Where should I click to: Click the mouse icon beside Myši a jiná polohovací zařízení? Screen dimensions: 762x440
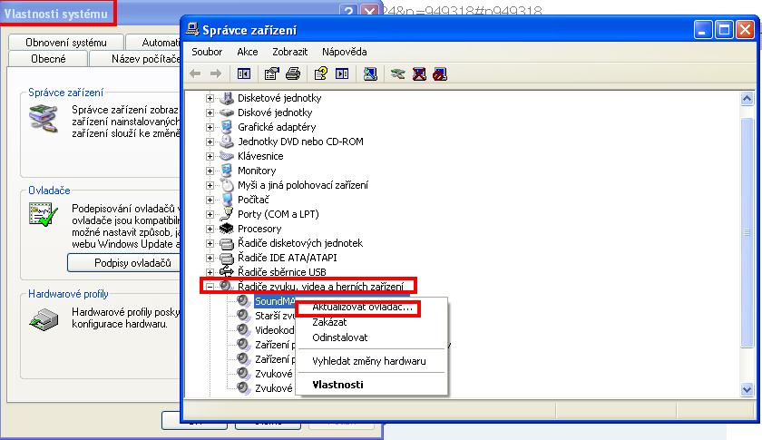pos(227,185)
